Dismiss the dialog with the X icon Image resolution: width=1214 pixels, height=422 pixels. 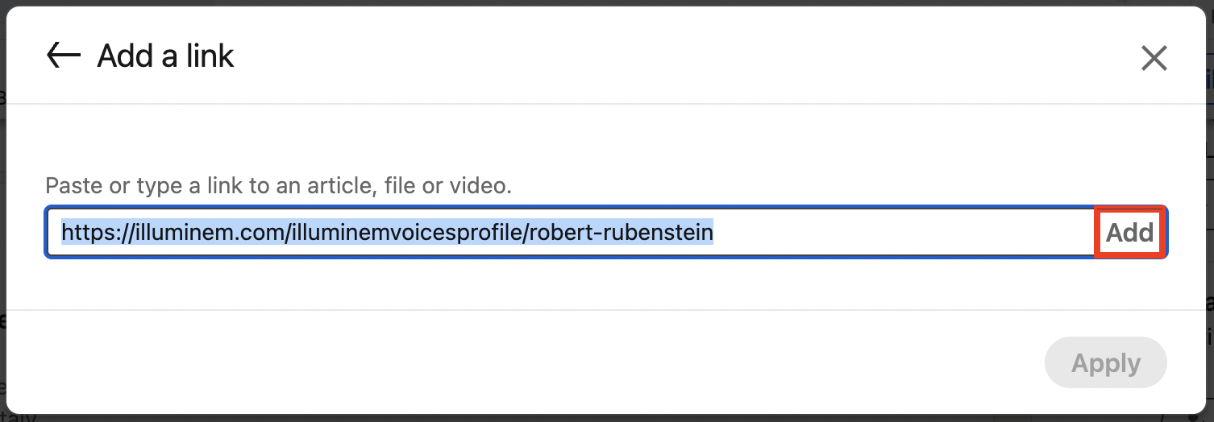tap(1154, 57)
